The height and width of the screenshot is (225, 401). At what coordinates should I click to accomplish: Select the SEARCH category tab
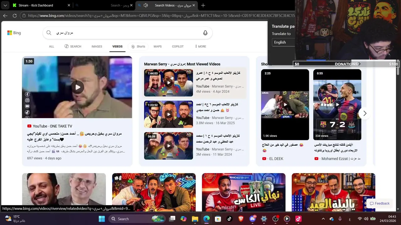click(73, 47)
